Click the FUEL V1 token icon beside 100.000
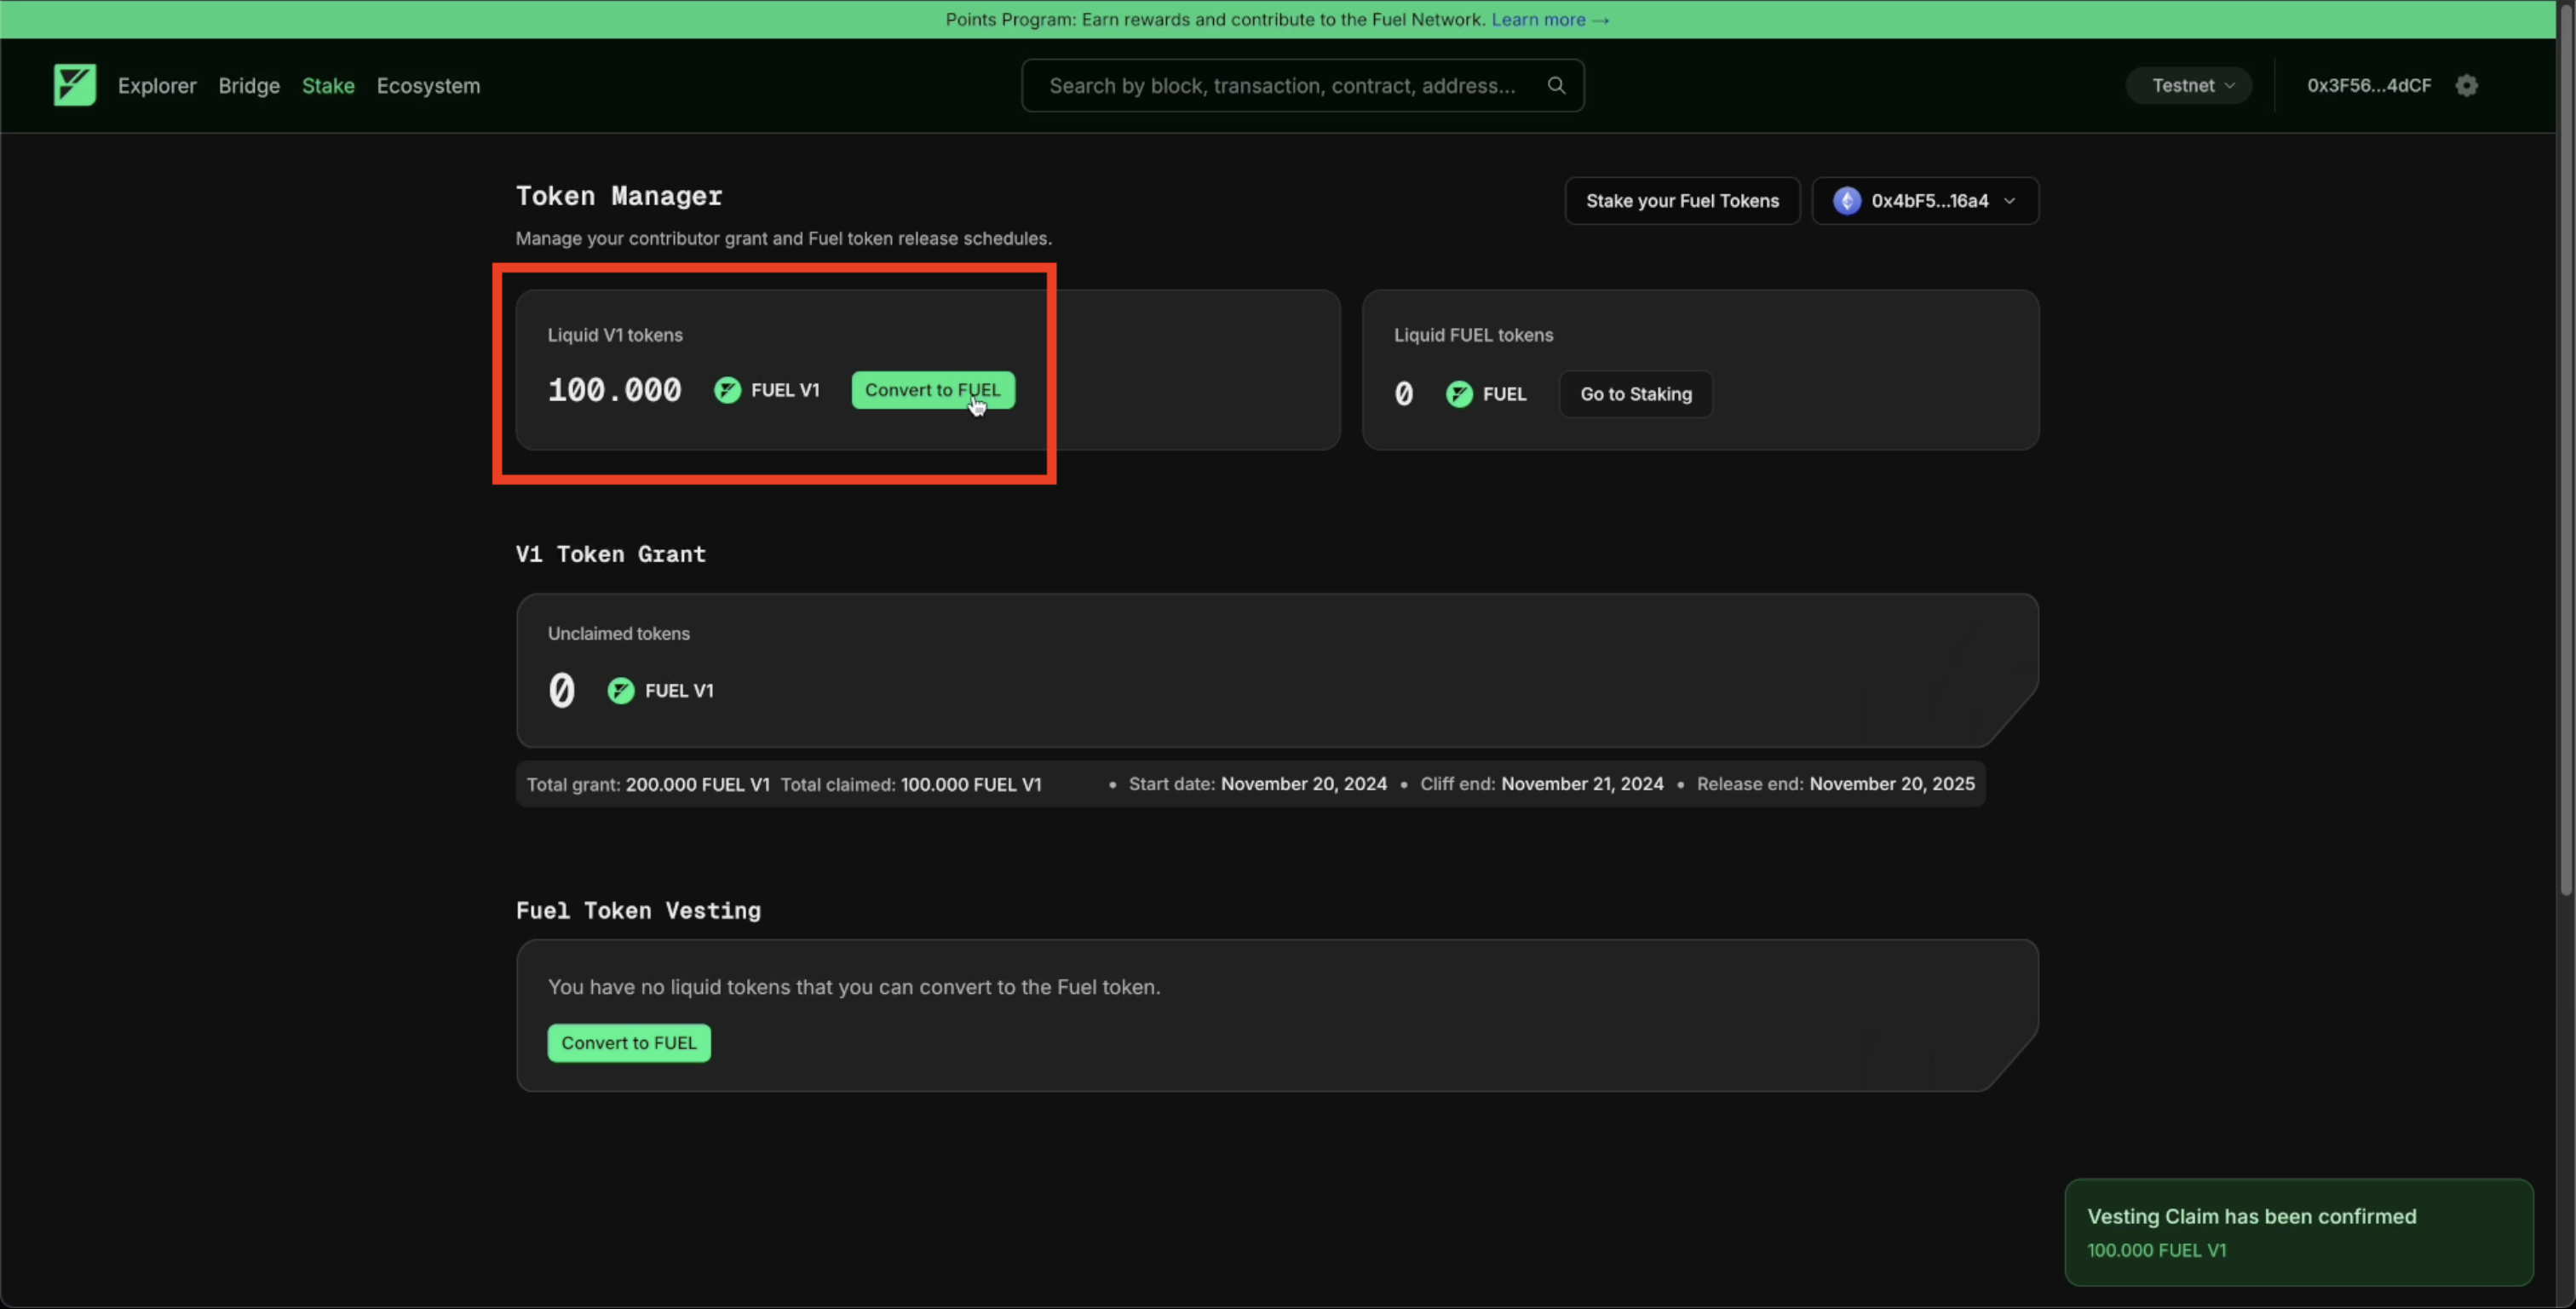This screenshot has width=2576, height=1309. pyautogui.click(x=727, y=390)
